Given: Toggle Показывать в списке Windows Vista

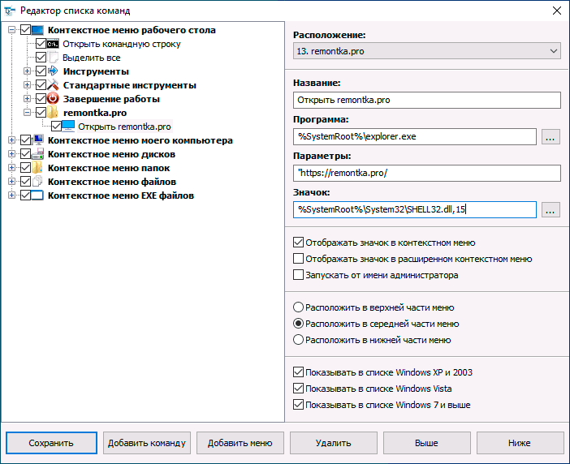Looking at the screenshot, I should coord(298,389).
